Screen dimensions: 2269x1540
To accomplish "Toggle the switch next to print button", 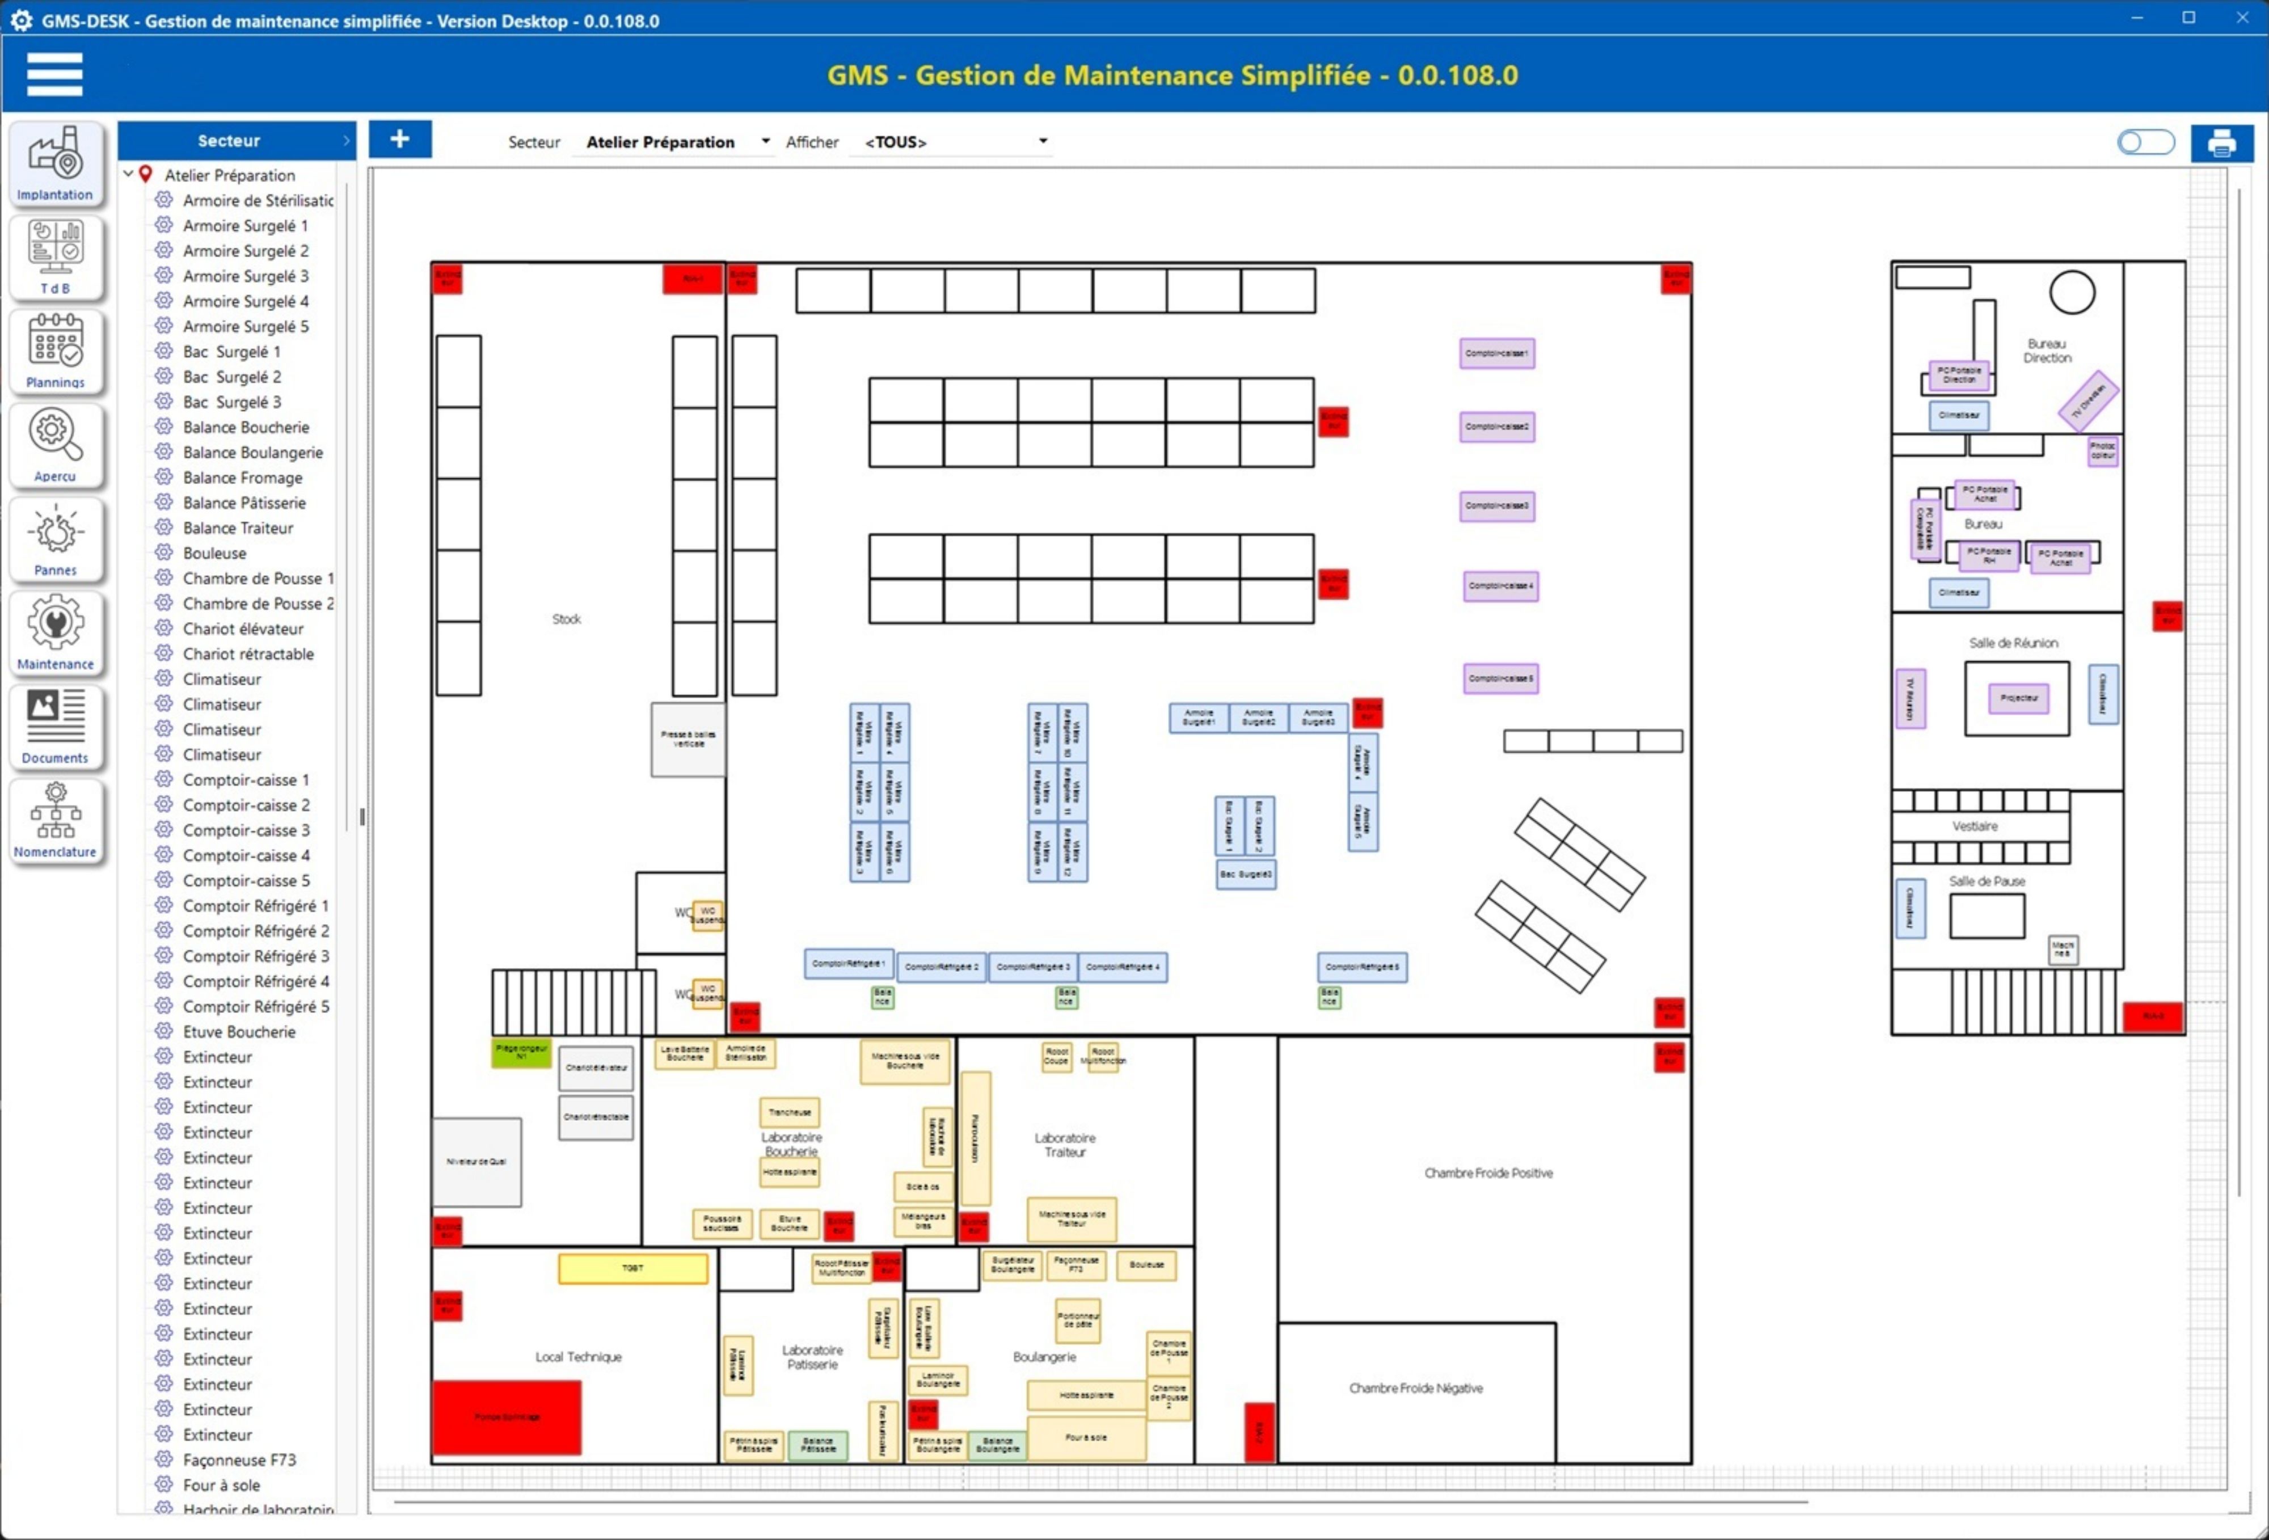I will tap(2145, 142).
